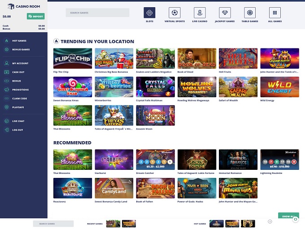Go to My Account in sidebar
The width and height of the screenshot is (305, 229).
click(20, 63)
